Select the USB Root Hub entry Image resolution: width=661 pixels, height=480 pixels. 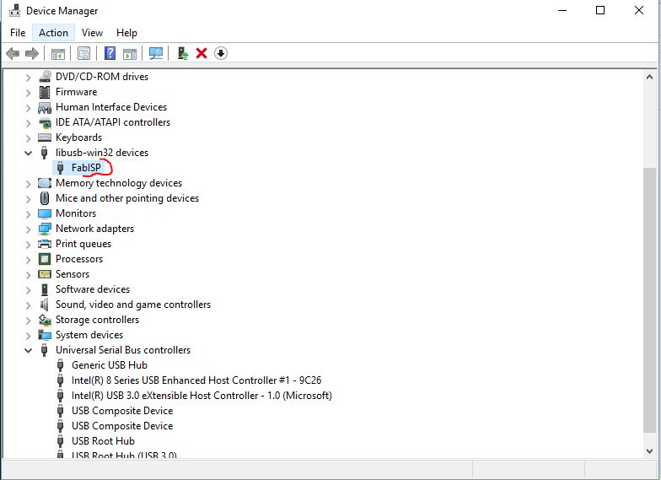coord(103,441)
